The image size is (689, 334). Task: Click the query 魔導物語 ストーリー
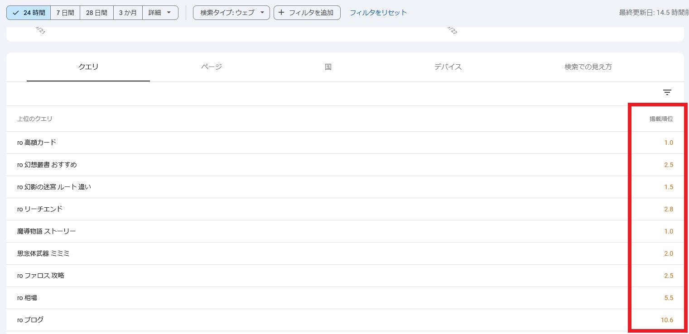46,231
